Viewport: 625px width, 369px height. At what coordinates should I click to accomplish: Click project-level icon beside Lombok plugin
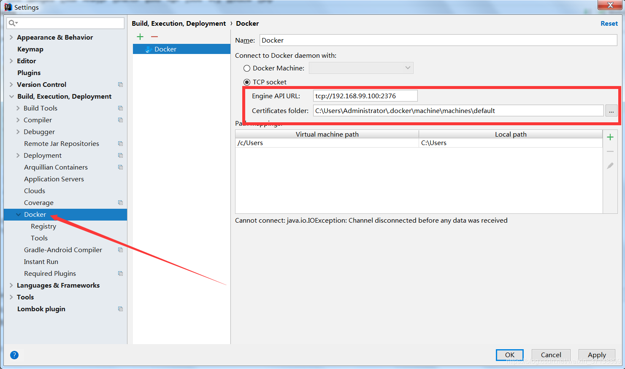120,309
